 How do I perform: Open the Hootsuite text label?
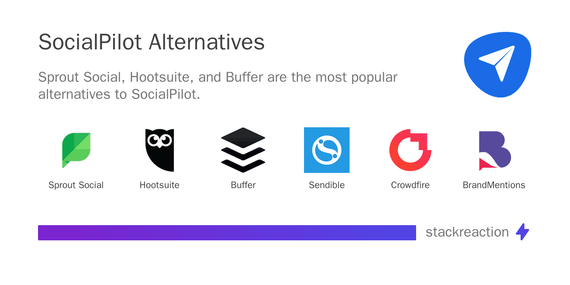[x=160, y=185]
